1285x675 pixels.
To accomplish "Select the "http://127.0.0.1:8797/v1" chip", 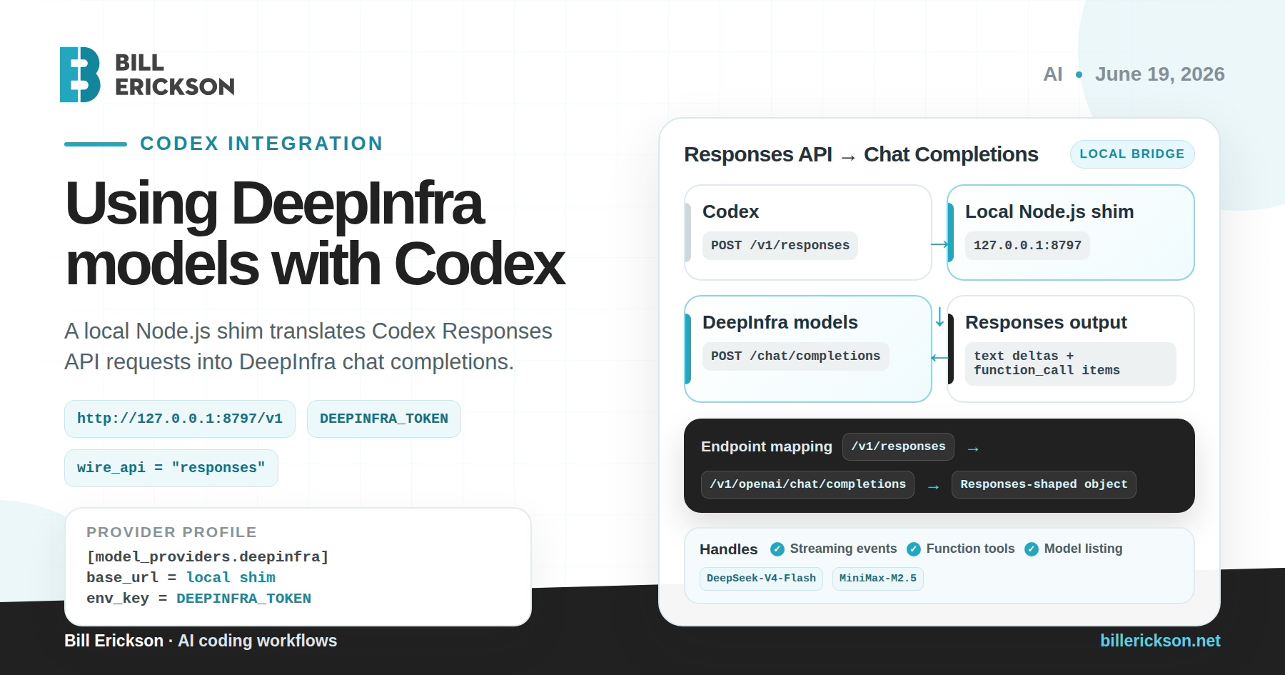I will pyautogui.click(x=180, y=419).
